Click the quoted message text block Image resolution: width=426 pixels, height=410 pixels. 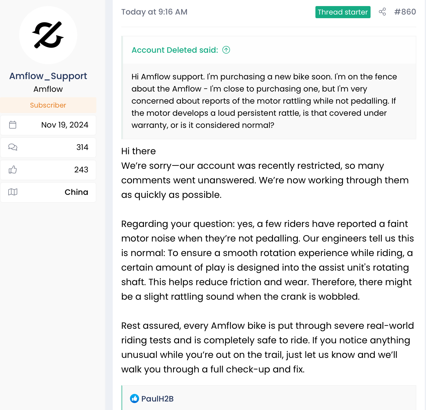(264, 101)
